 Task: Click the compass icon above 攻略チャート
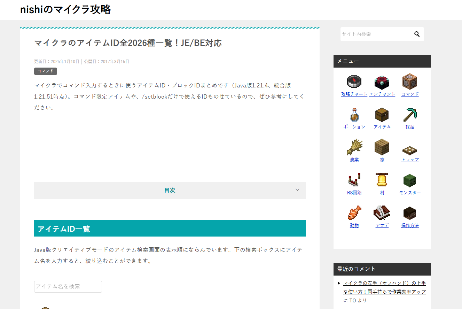pos(354,82)
